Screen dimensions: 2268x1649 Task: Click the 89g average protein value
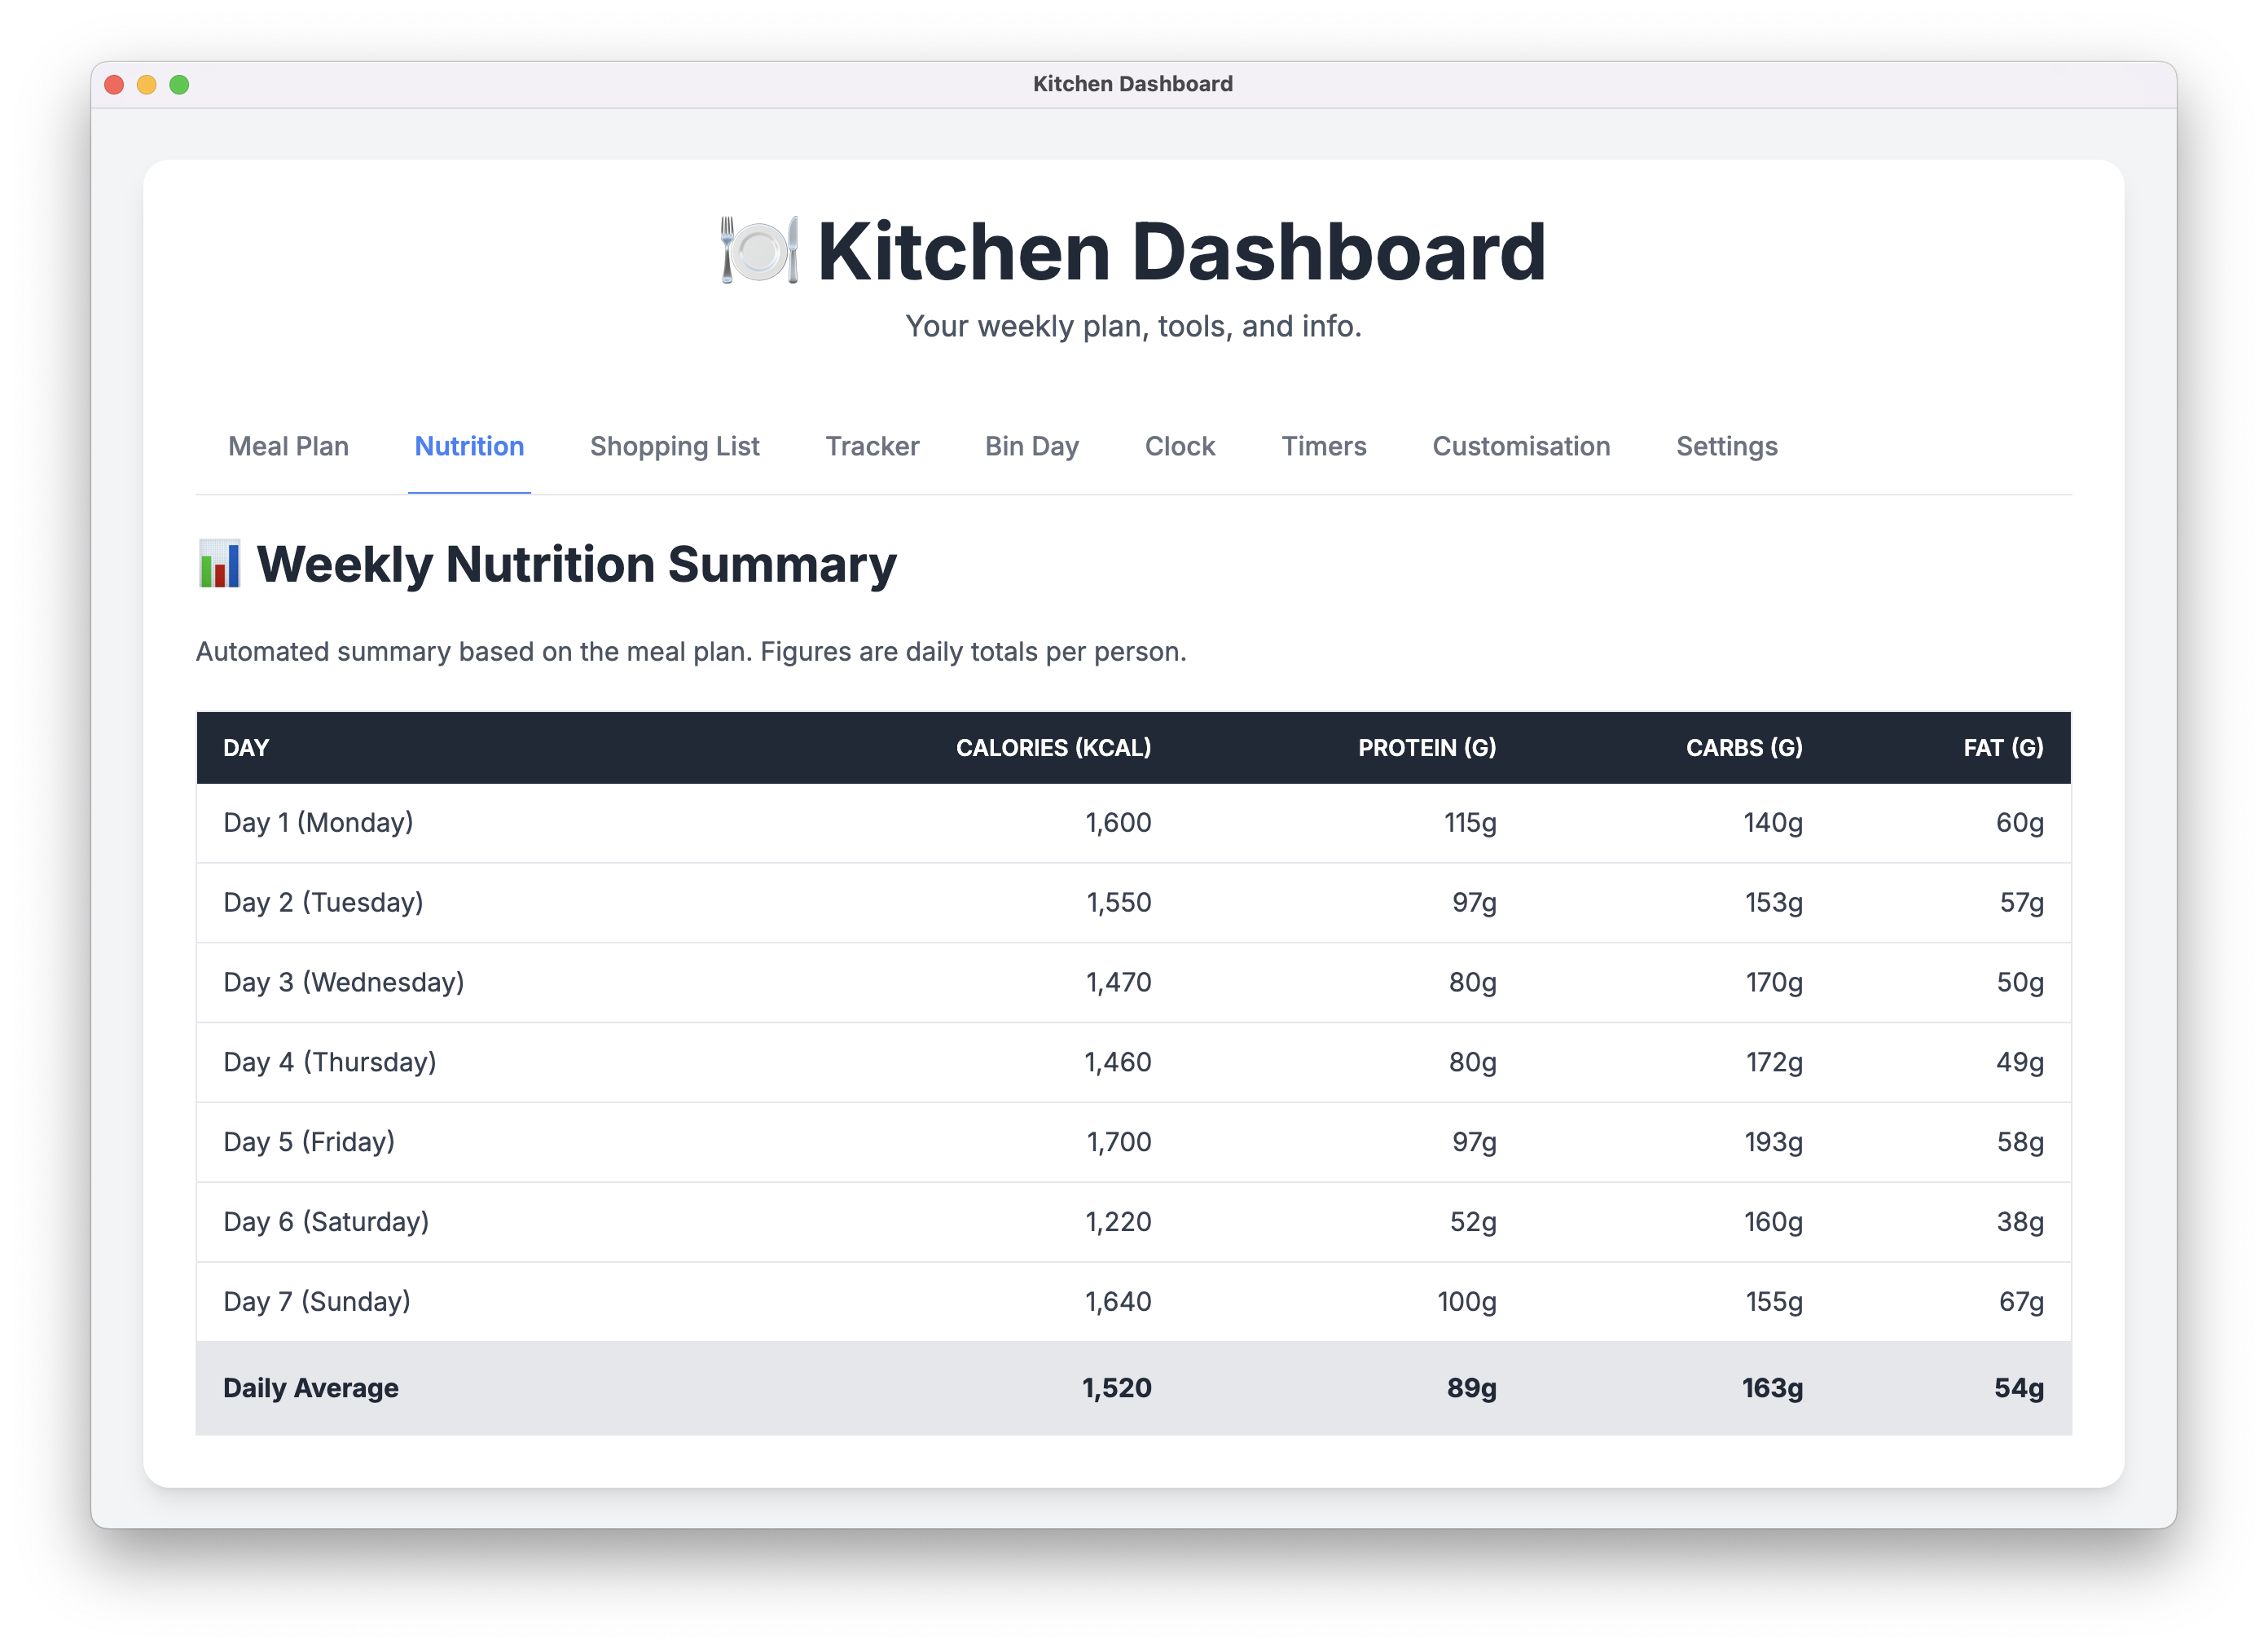coord(1472,1388)
